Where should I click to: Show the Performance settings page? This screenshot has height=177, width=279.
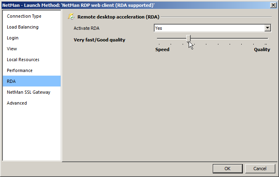(20, 70)
